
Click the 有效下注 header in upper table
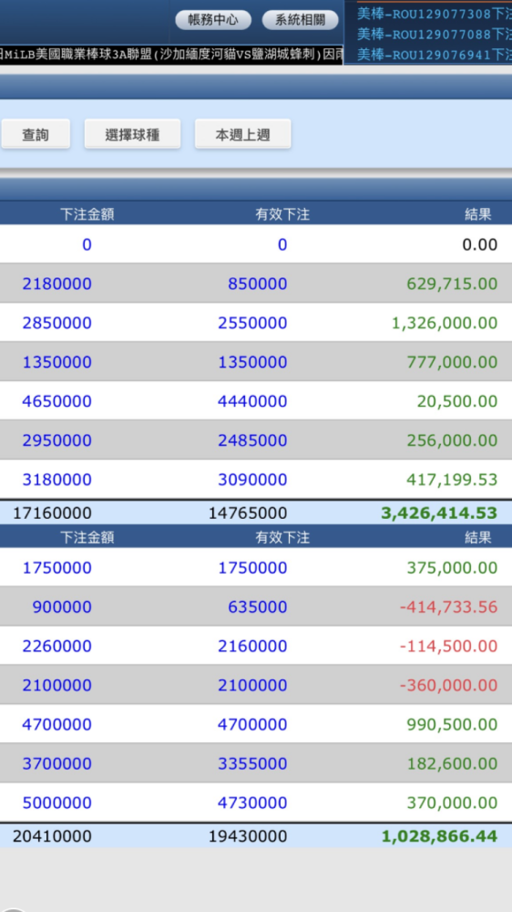(x=282, y=214)
